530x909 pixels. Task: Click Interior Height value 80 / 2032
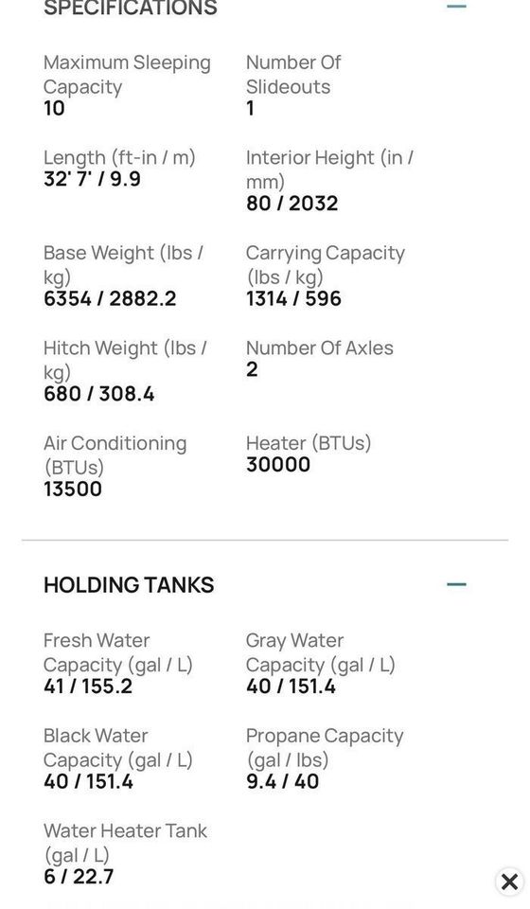click(x=291, y=204)
